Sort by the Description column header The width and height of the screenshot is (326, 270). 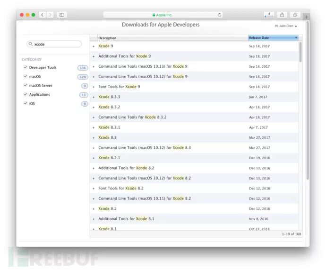point(172,38)
